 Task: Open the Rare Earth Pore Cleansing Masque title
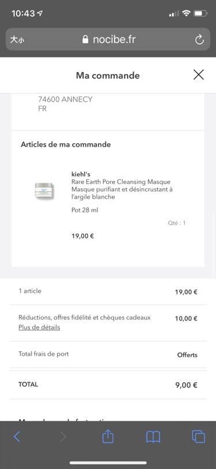121,181
